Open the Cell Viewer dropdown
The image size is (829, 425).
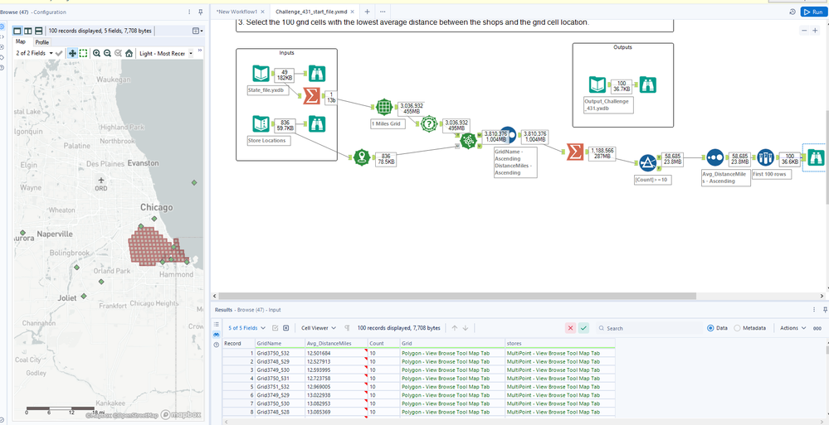pos(319,328)
